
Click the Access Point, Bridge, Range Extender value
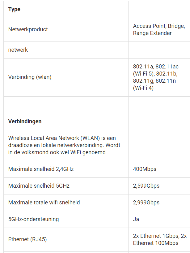coord(159,29)
